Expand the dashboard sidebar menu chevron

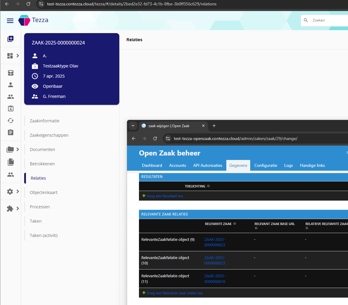tap(18, 56)
